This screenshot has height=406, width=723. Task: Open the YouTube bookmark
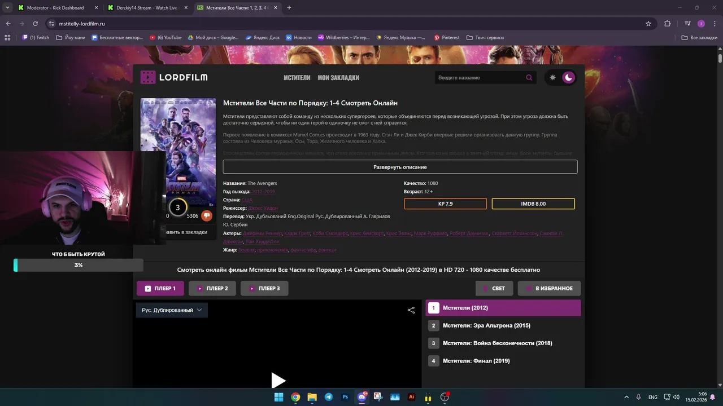[166, 38]
